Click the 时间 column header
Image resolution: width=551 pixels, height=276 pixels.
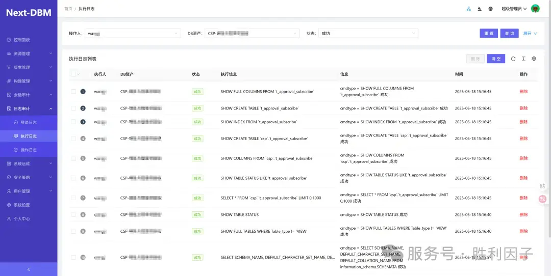point(459,74)
